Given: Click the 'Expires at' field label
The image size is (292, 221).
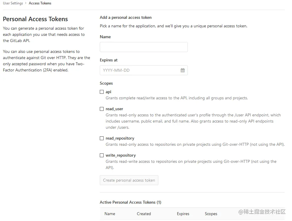Looking at the screenshot, I should (x=109, y=60).
